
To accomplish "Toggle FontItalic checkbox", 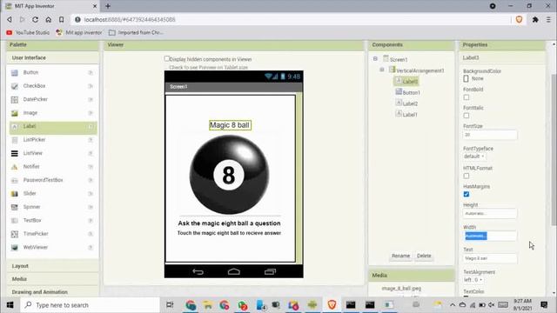I will click(x=466, y=116).
